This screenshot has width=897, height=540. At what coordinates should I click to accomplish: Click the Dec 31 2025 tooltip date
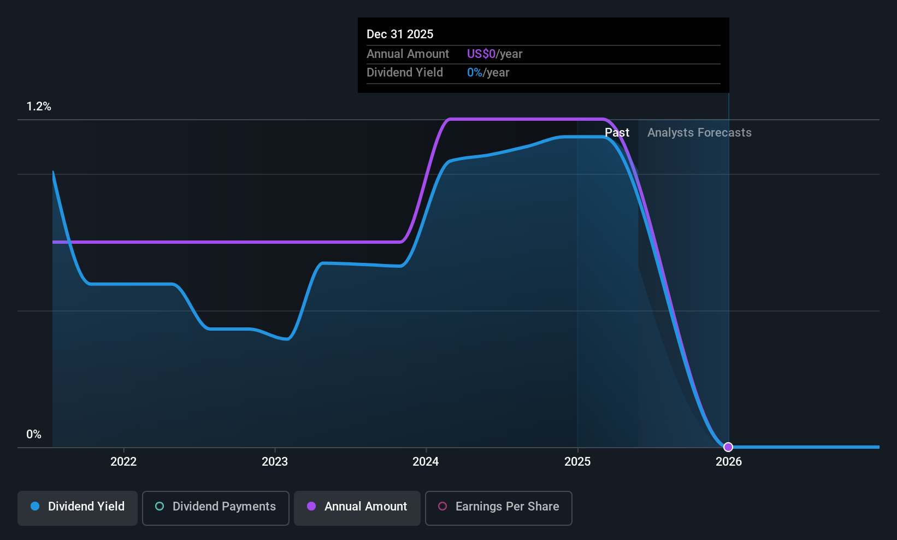pyautogui.click(x=400, y=34)
